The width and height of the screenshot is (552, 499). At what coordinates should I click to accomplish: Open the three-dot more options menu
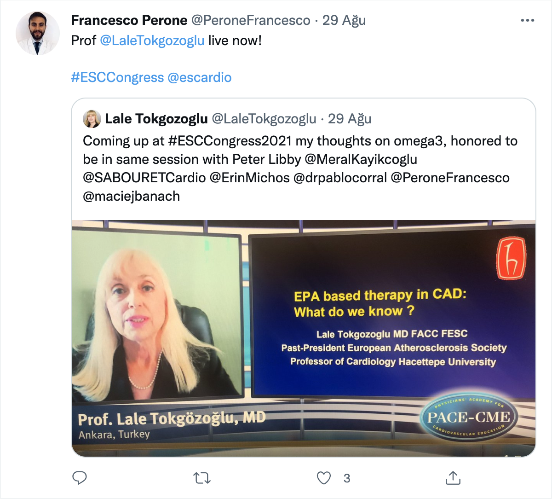pos(527,21)
